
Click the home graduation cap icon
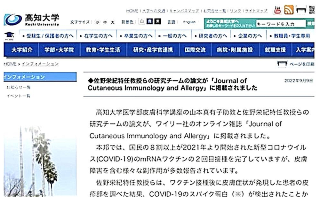[x=7, y=36]
